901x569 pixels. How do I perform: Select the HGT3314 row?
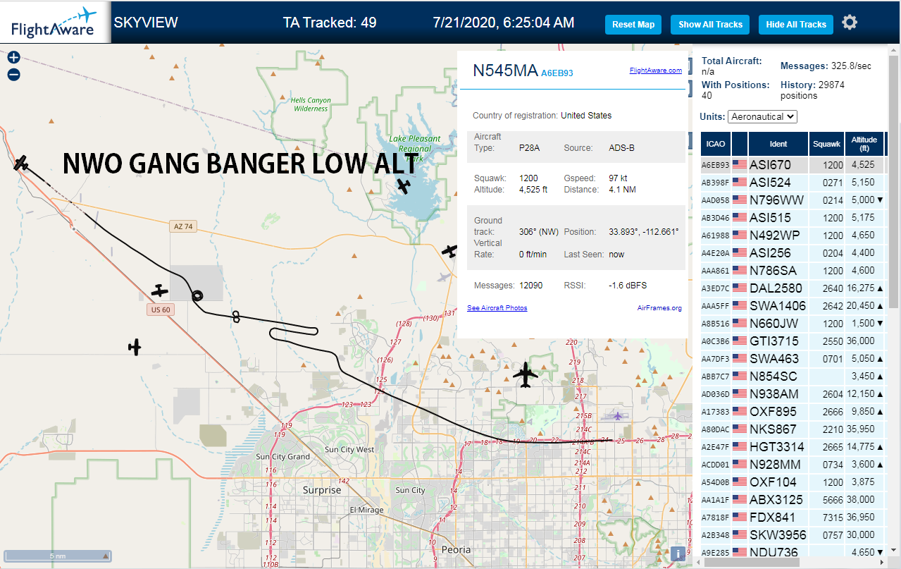click(793, 447)
